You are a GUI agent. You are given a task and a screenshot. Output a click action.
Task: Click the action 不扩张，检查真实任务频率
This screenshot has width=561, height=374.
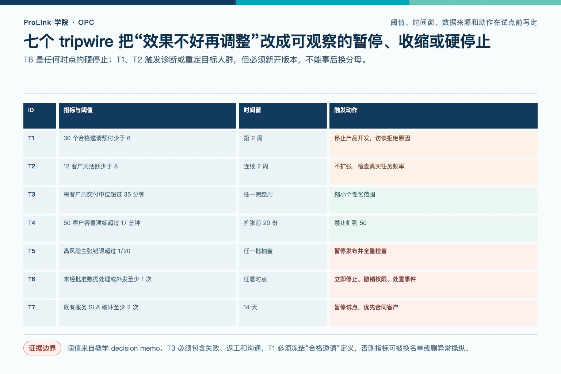434,172
